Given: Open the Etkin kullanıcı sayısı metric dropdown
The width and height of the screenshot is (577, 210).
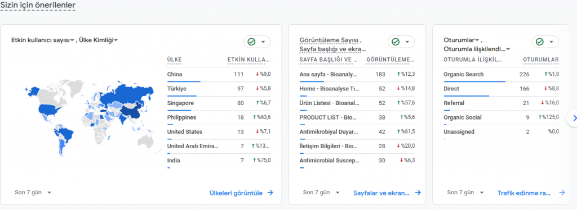Looking at the screenshot, I should tap(43, 40).
